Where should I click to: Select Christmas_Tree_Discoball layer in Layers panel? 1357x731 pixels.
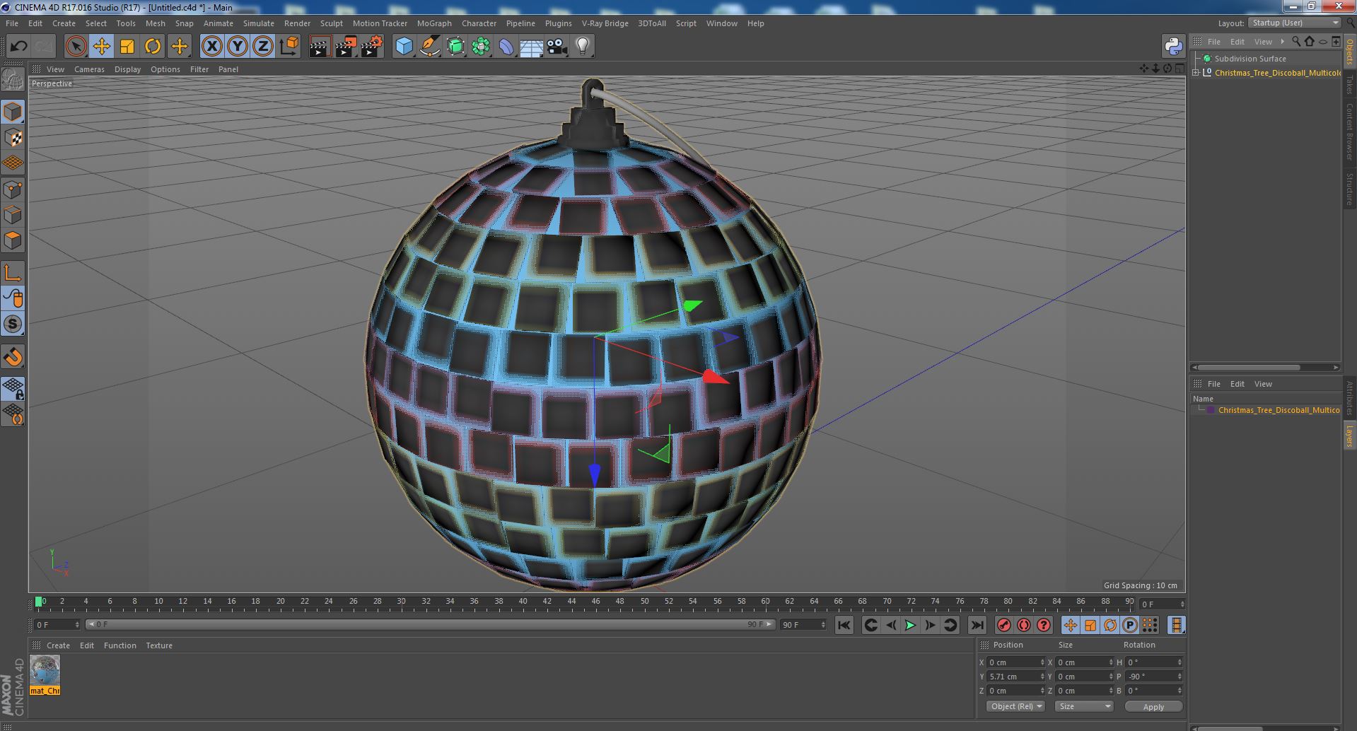pos(1279,410)
